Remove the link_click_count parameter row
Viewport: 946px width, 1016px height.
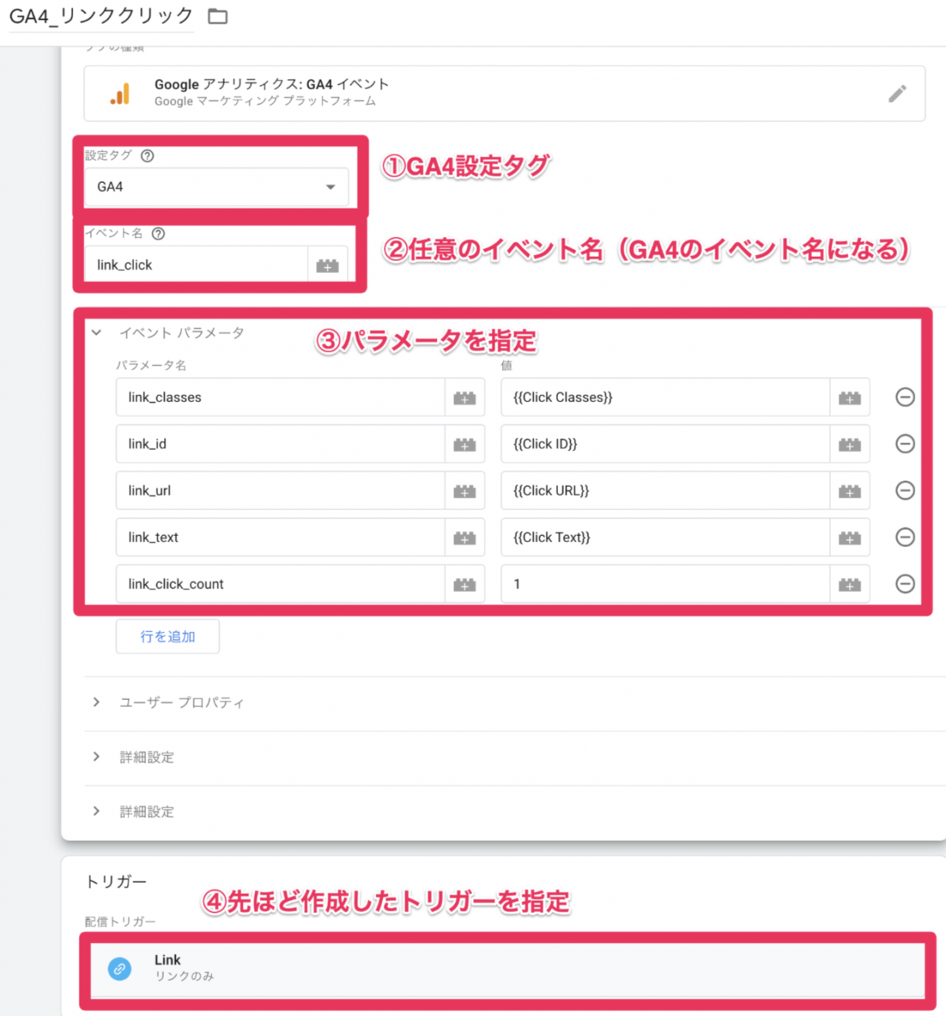tap(905, 584)
